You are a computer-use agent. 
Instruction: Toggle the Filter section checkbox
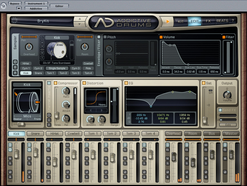224,37
